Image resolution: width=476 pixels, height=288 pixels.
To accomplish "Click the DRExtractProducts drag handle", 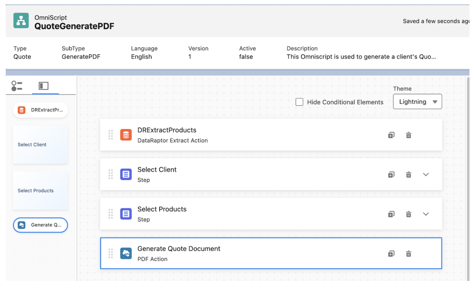I will click(x=110, y=135).
